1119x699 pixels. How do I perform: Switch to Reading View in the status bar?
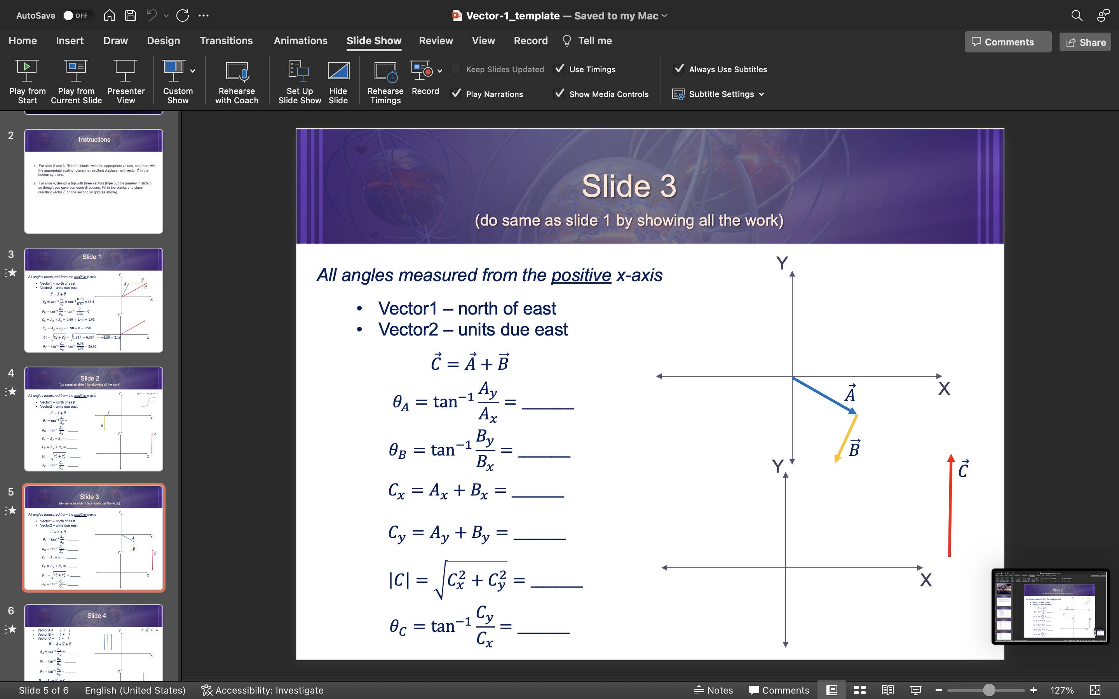point(887,690)
